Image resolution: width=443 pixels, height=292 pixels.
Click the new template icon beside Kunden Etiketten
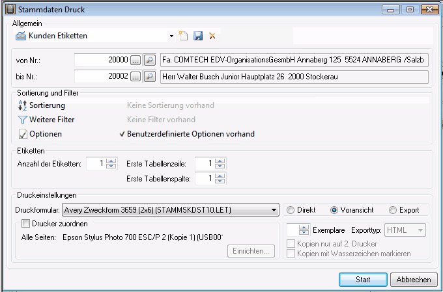pos(183,36)
